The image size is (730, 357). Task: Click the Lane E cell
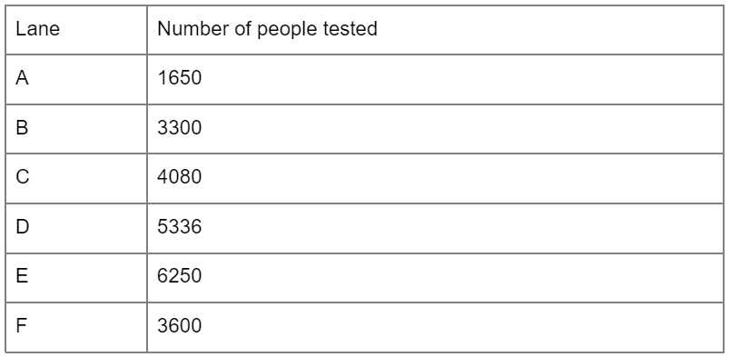click(x=76, y=278)
